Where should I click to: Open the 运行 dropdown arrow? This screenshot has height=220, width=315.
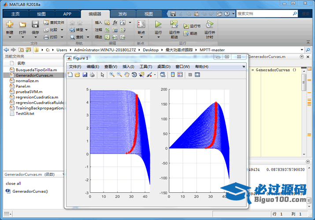pyautogui.click(x=158, y=37)
